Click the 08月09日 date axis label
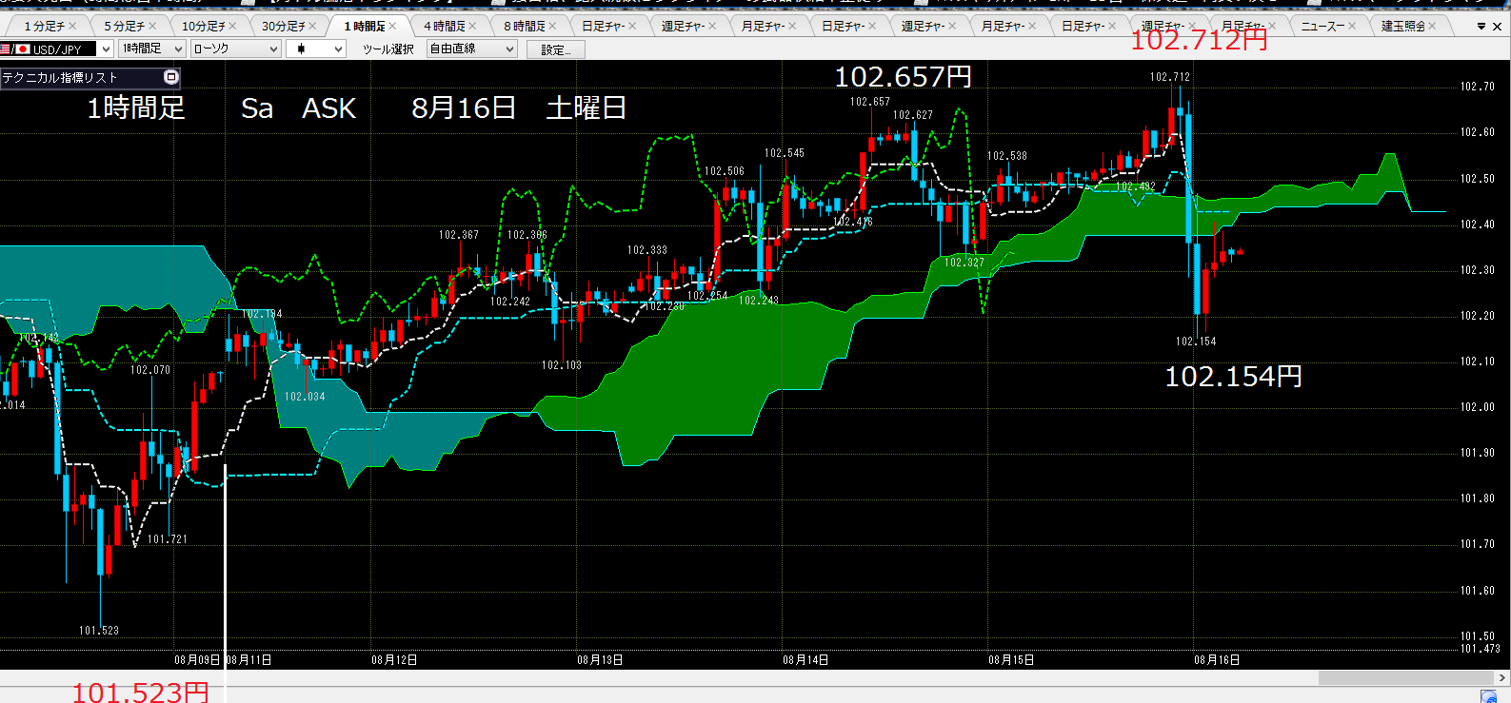The height and width of the screenshot is (703, 1511). 197,659
